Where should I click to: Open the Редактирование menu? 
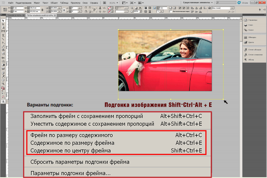coord(24,3)
